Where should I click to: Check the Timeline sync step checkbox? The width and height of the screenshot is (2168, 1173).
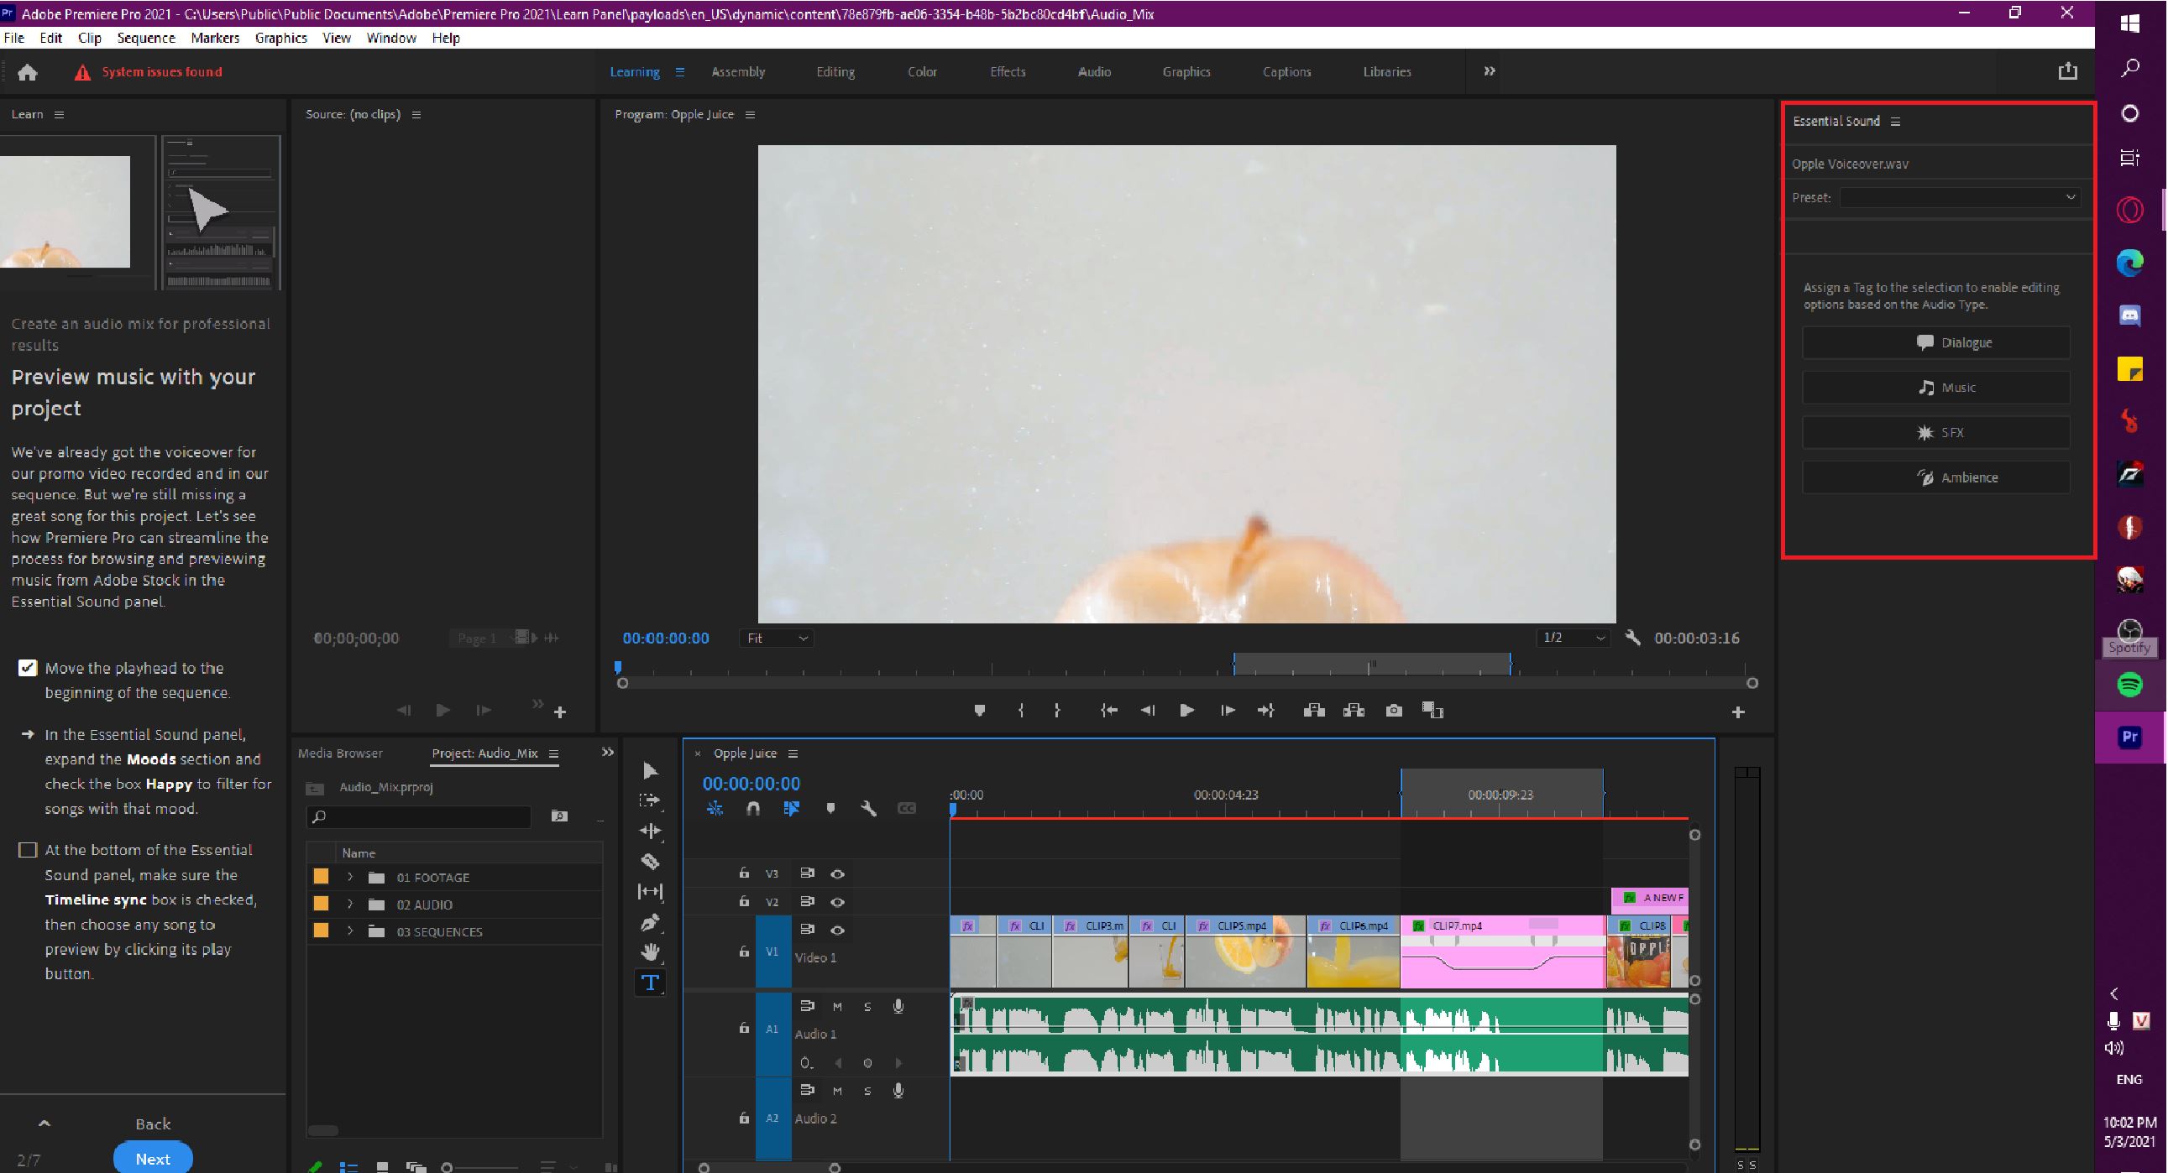pyautogui.click(x=28, y=850)
